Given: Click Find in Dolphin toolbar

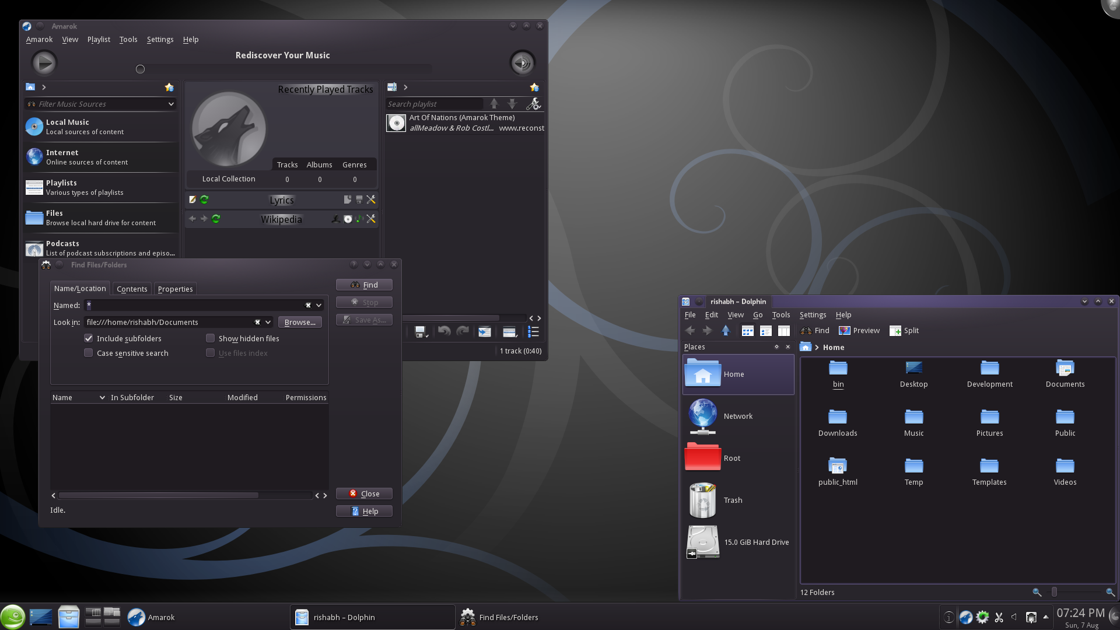Looking at the screenshot, I should click(x=815, y=331).
